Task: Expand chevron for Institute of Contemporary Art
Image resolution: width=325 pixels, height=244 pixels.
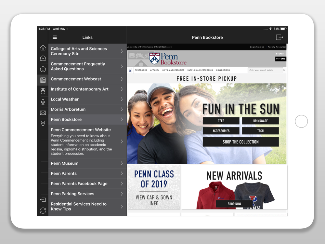Action: [x=122, y=89]
